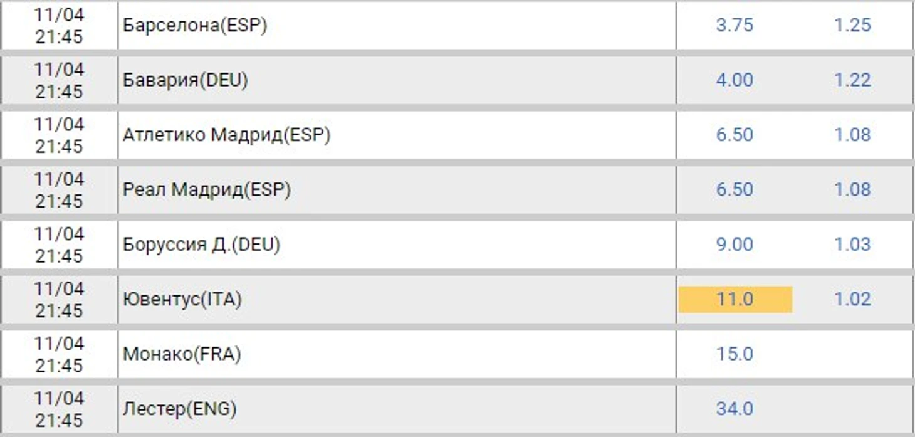The width and height of the screenshot is (915, 437).
Task: Click the date cell of Бавария row
Action: click(59, 80)
